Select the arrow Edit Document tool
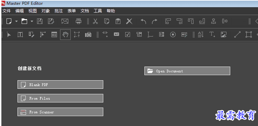Screen dimensions: 258x126 click(x=9, y=34)
